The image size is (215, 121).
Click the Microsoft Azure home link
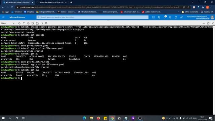(x=17, y=17)
